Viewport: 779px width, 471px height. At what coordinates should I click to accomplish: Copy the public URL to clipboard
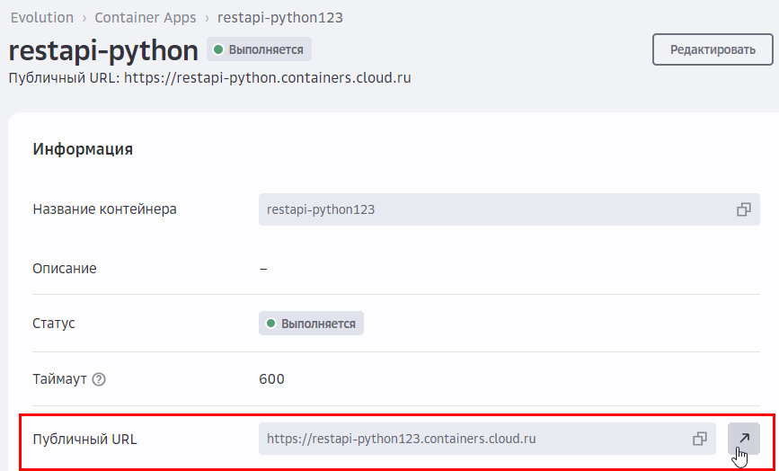[x=699, y=439]
